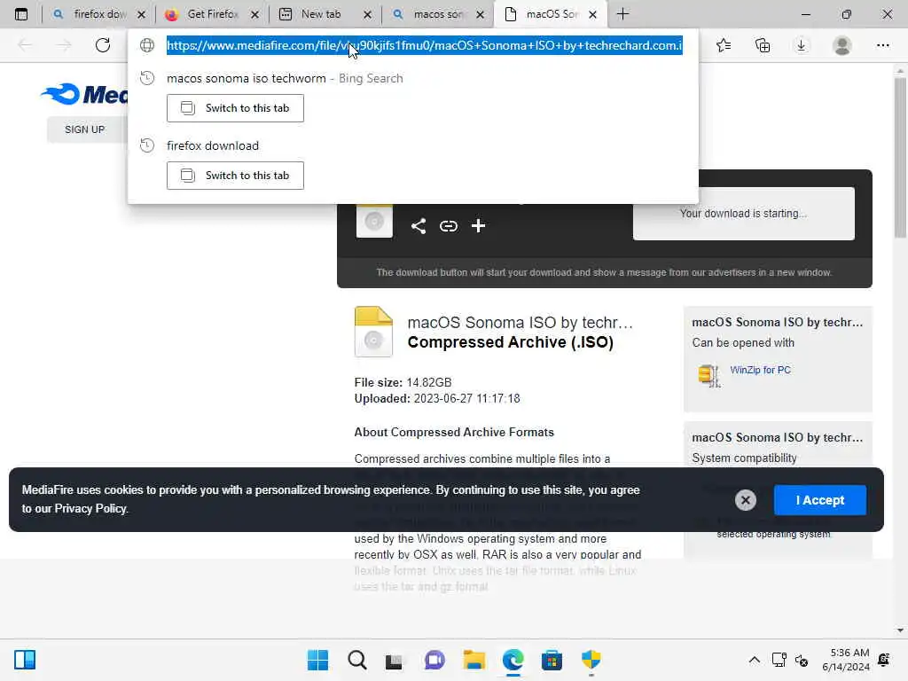908x681 pixels.
Task: Open the Collections toolbar icon
Action: [x=763, y=45]
